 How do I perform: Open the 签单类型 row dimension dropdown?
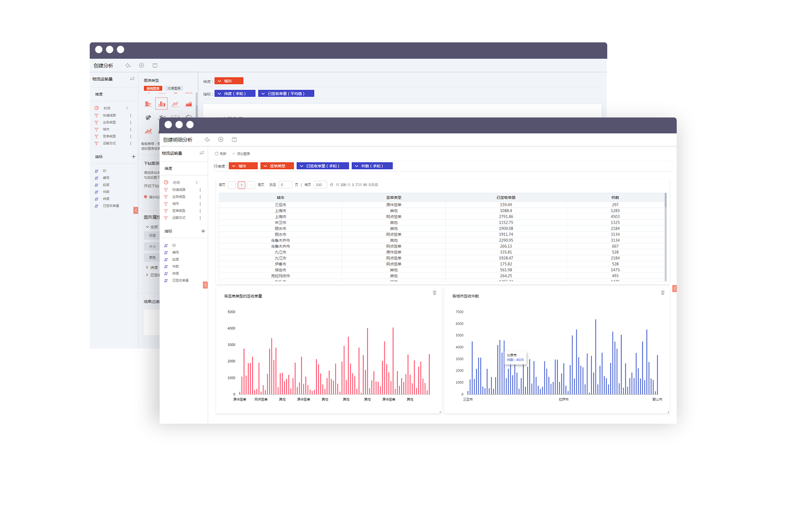277,166
